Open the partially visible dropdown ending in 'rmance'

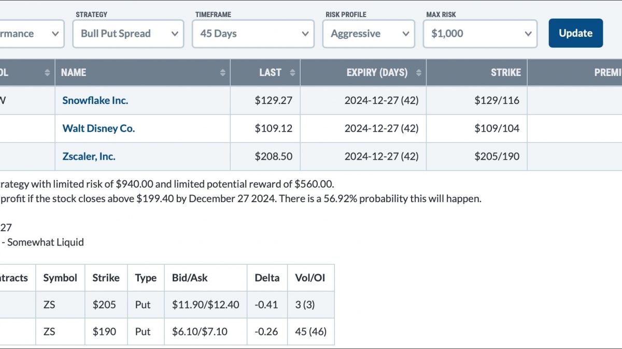[x=31, y=34]
